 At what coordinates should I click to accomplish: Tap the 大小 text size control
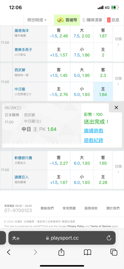point(16,238)
